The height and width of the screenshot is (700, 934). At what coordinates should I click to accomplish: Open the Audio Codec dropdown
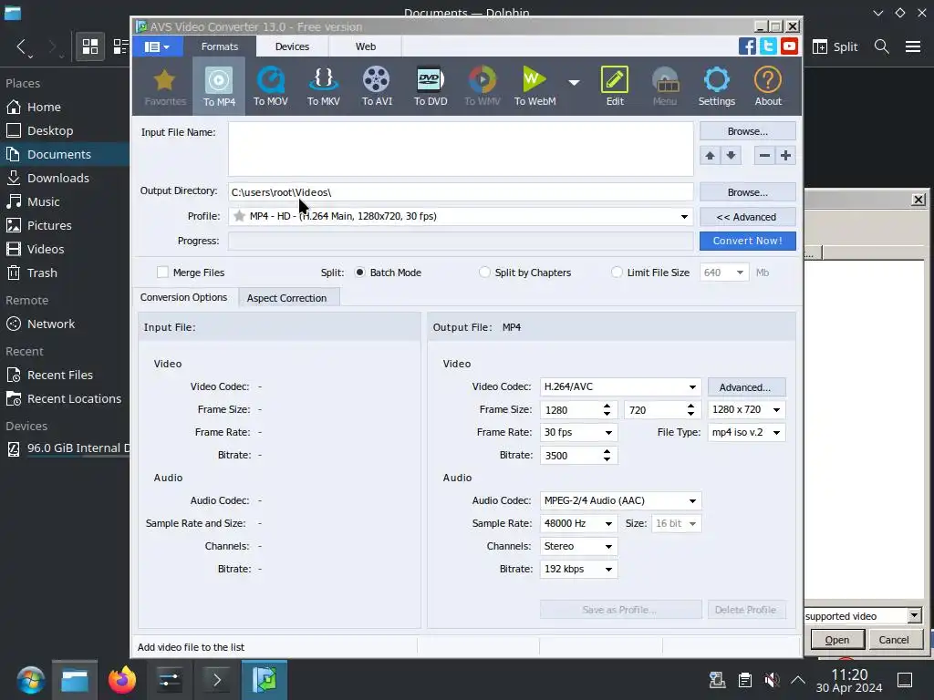692,501
